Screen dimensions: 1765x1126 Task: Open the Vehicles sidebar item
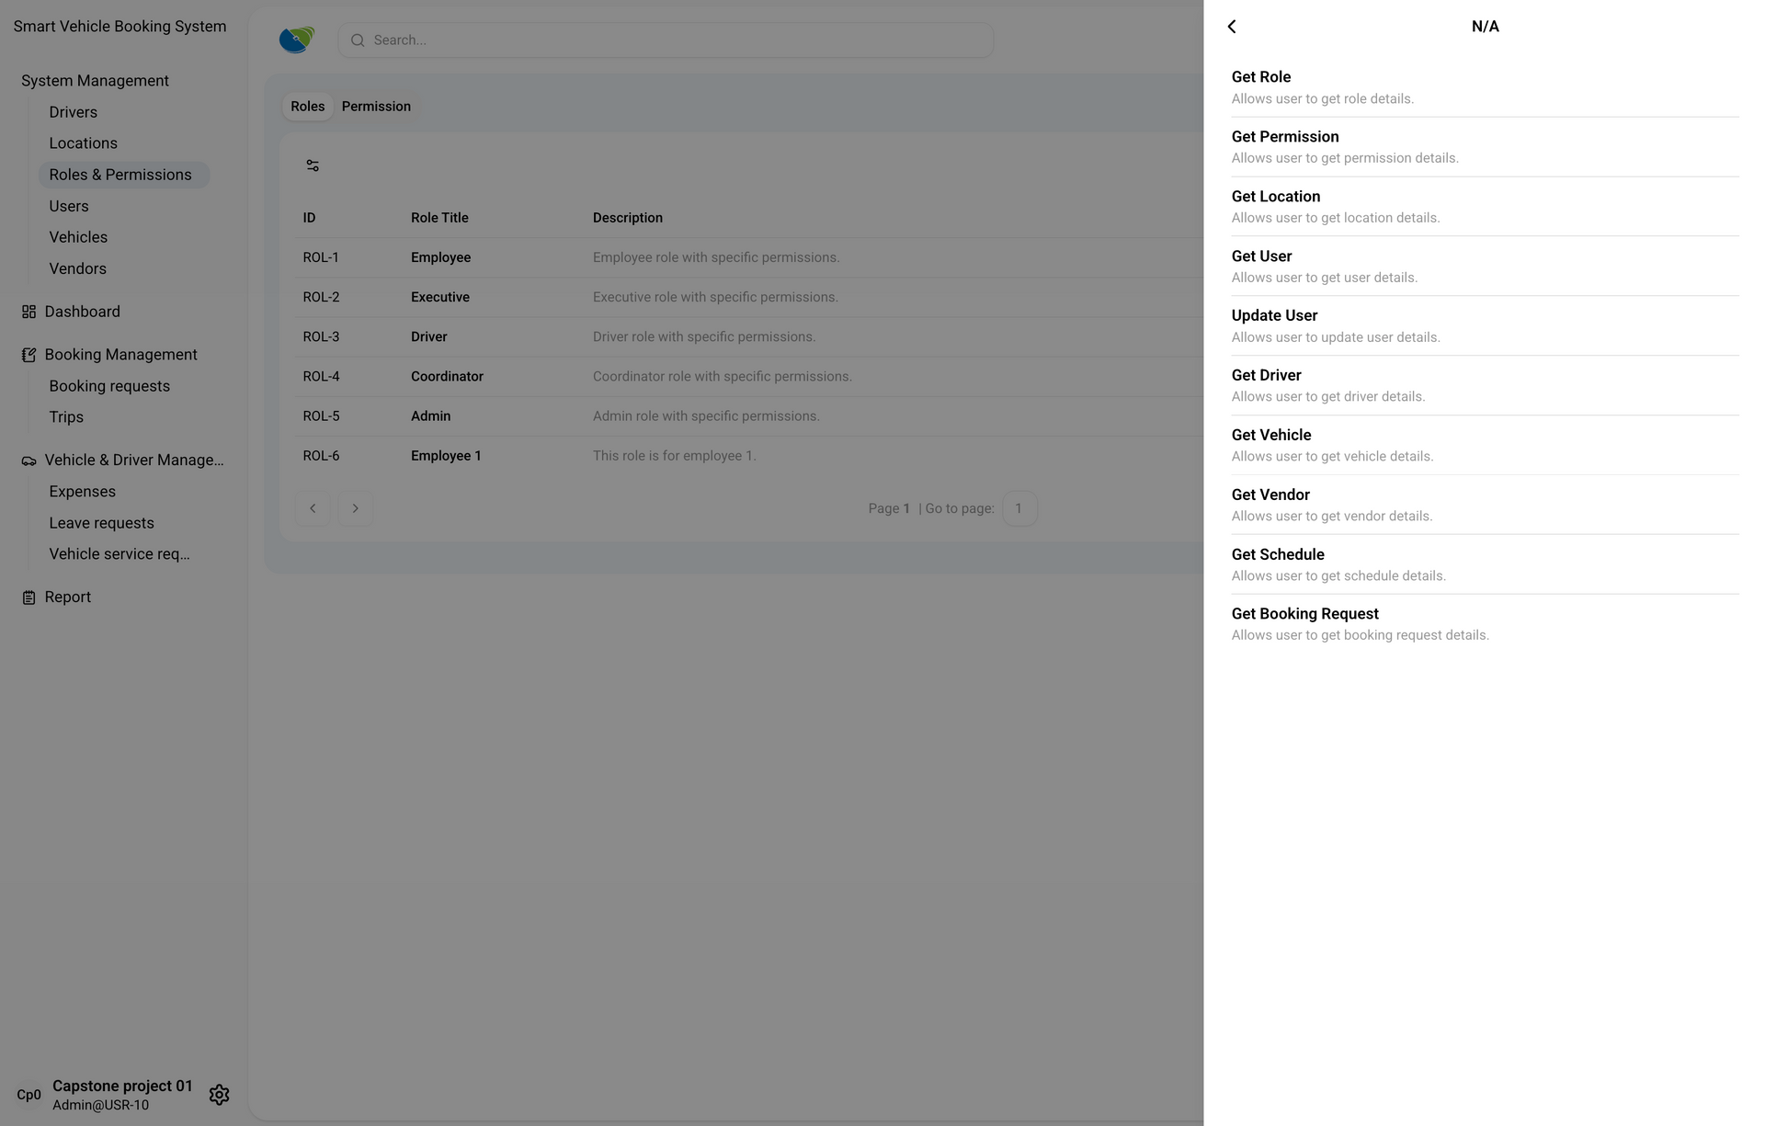(78, 237)
